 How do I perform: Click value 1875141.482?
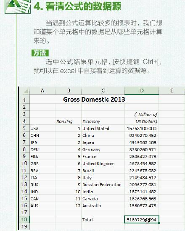(142, 192)
